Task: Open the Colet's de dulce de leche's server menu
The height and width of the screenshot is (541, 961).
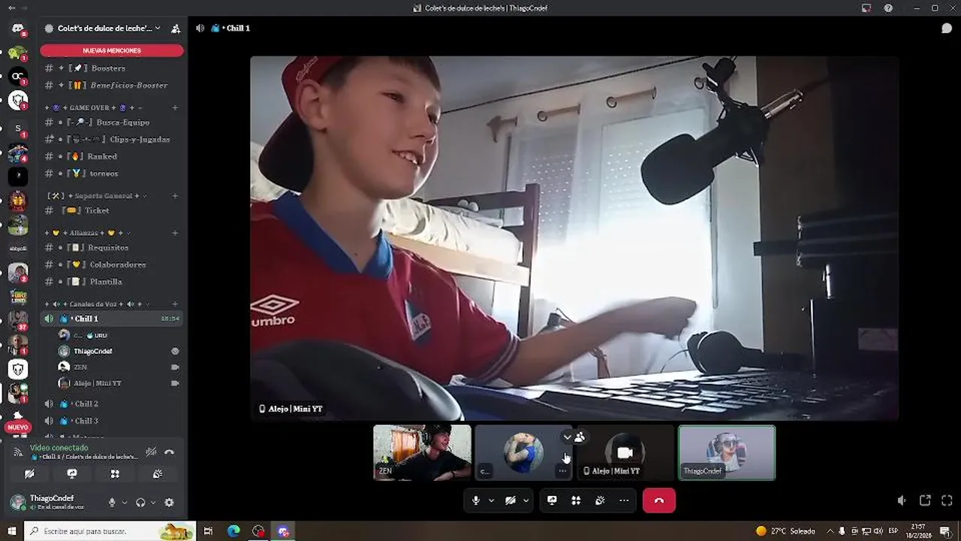Action: pyautogui.click(x=104, y=29)
